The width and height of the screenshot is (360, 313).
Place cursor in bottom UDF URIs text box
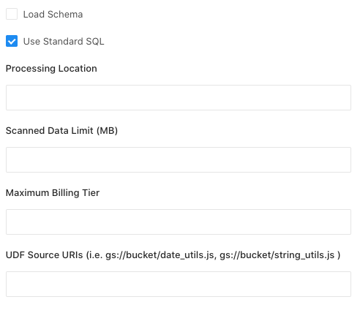[179, 284]
